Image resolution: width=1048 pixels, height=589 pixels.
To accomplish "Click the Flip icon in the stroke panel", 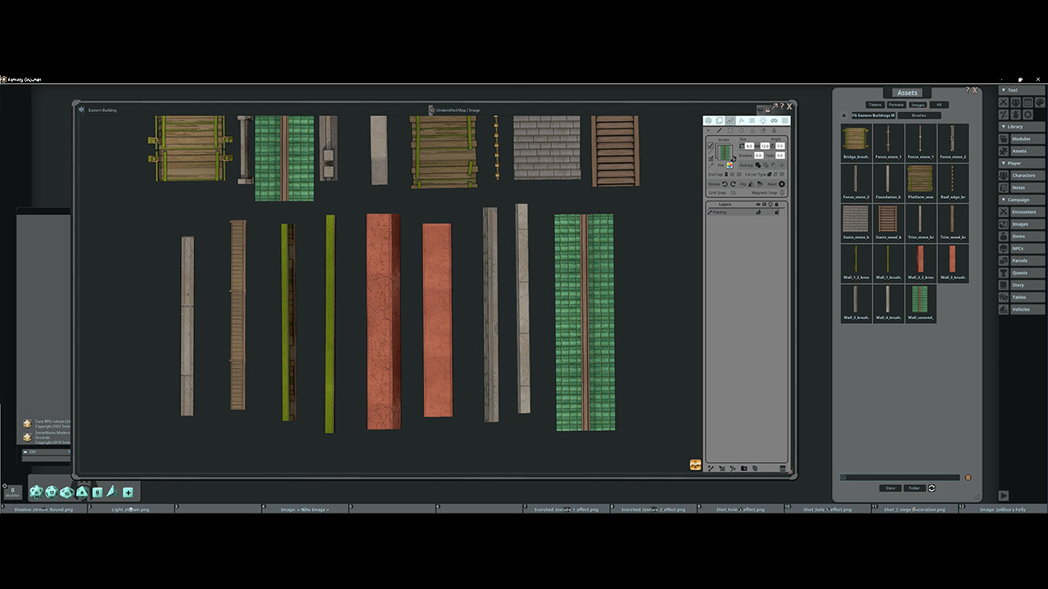I will 751,184.
